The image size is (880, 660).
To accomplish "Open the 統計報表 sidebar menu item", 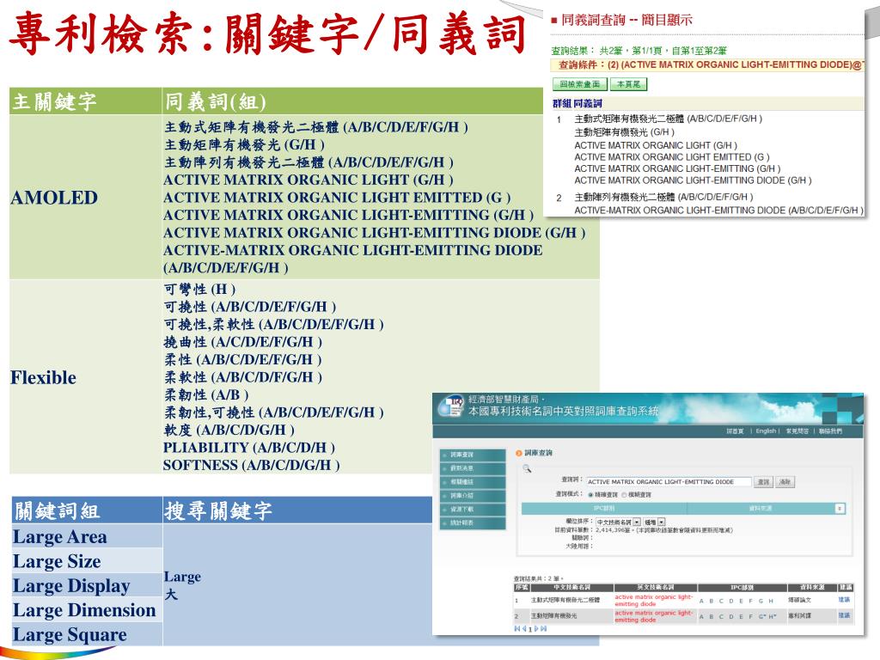I will [x=473, y=522].
